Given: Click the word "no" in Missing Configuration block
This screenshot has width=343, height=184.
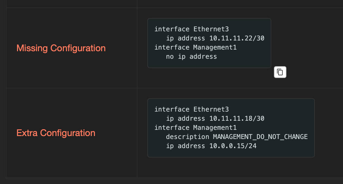Looking at the screenshot, I should pos(170,56).
